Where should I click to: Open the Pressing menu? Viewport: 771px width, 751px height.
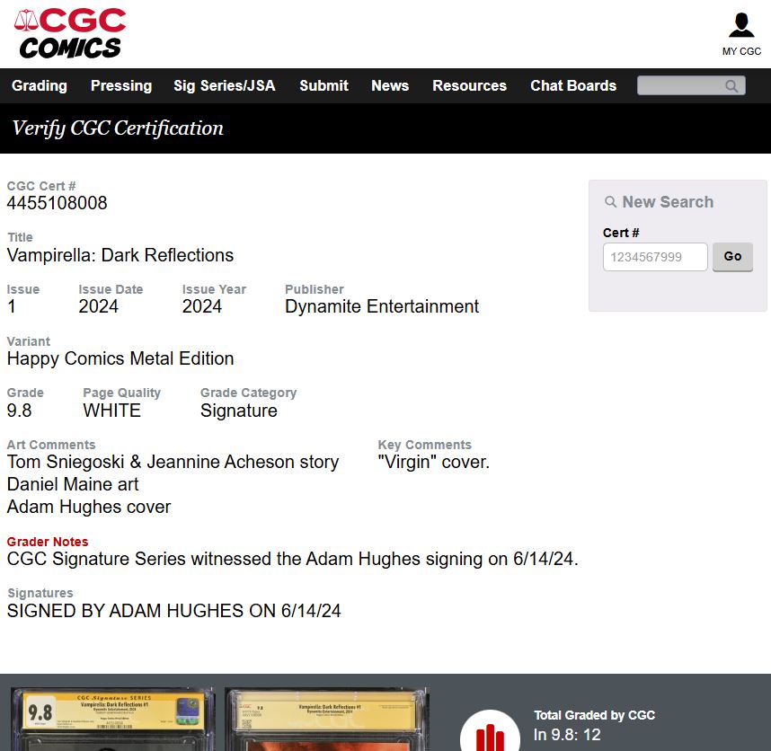(121, 86)
